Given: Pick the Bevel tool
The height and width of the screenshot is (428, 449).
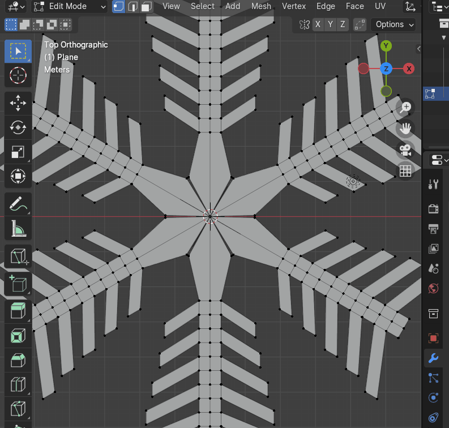Looking at the screenshot, I should 18,360.
